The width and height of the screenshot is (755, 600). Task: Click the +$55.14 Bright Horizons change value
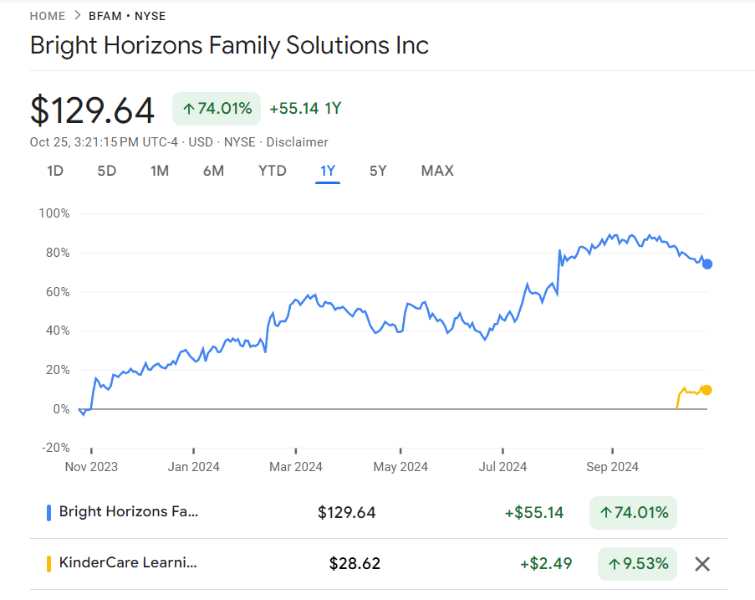(x=534, y=512)
